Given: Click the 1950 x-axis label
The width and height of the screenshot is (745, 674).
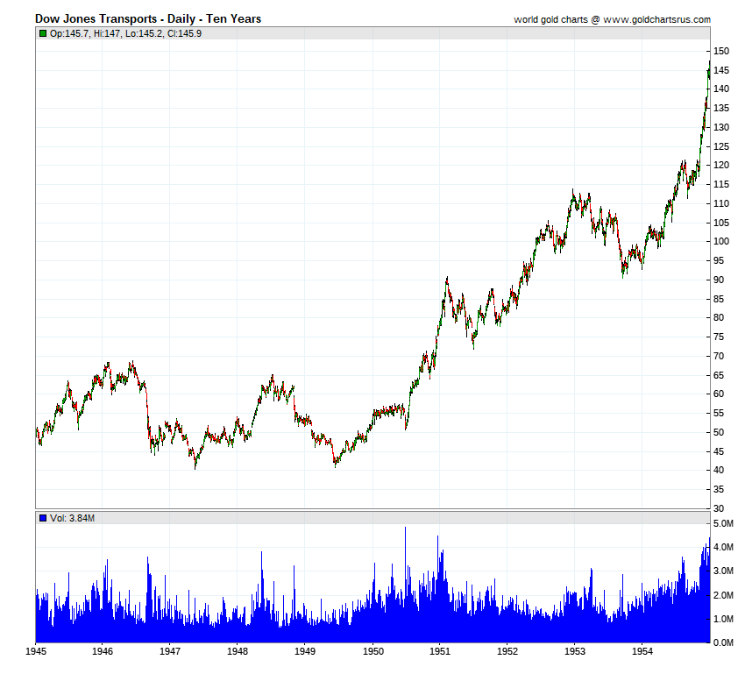Looking at the screenshot, I should pyautogui.click(x=373, y=651).
